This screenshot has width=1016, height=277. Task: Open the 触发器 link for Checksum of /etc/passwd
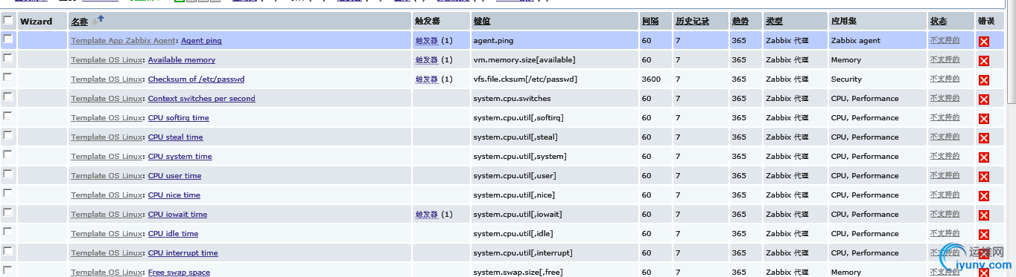tap(427, 79)
